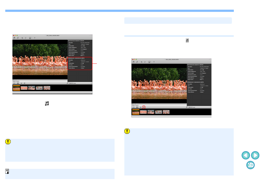The height and width of the screenshot is (186, 264).
Task: Click the undo arrow in right window toolbar
Action: tap(141, 62)
